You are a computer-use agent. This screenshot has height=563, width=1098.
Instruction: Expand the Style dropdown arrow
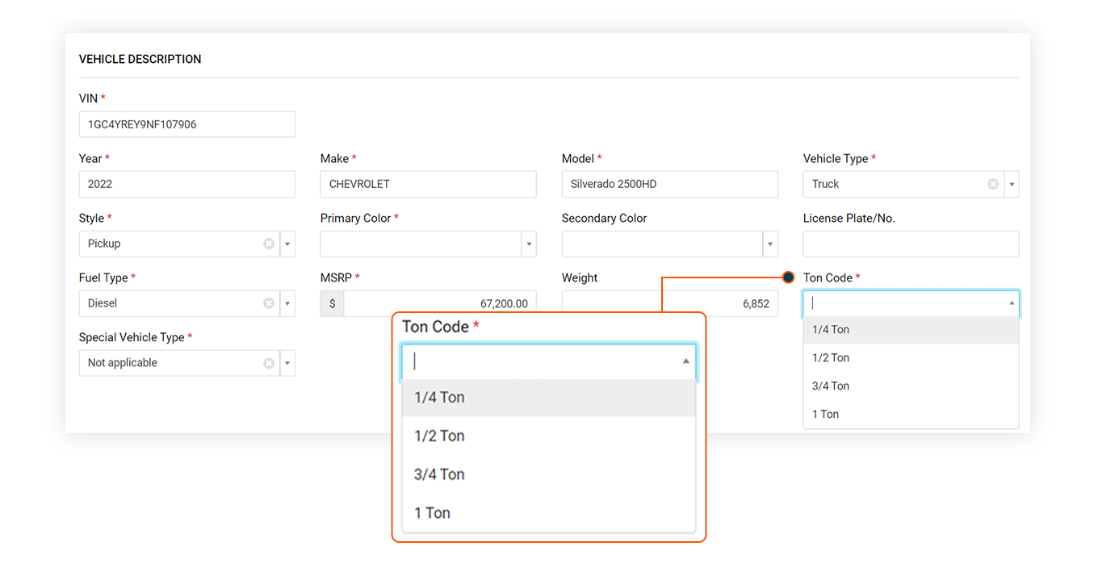click(287, 244)
